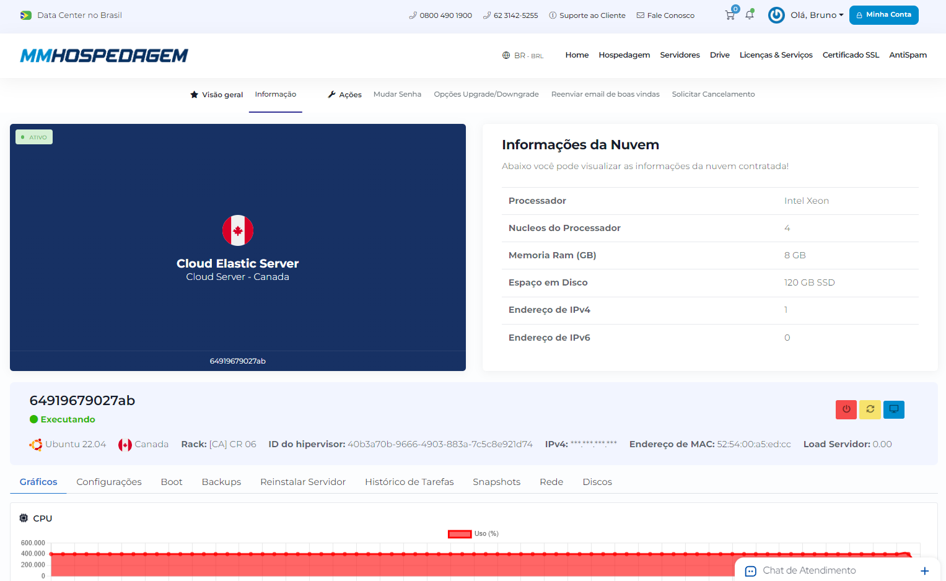Screen dimensions: 946x581
Task: Toggle the Uso (%) legend swatch
Action: [x=460, y=534]
